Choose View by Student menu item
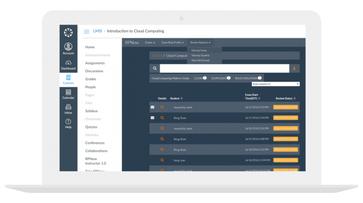 [200, 56]
